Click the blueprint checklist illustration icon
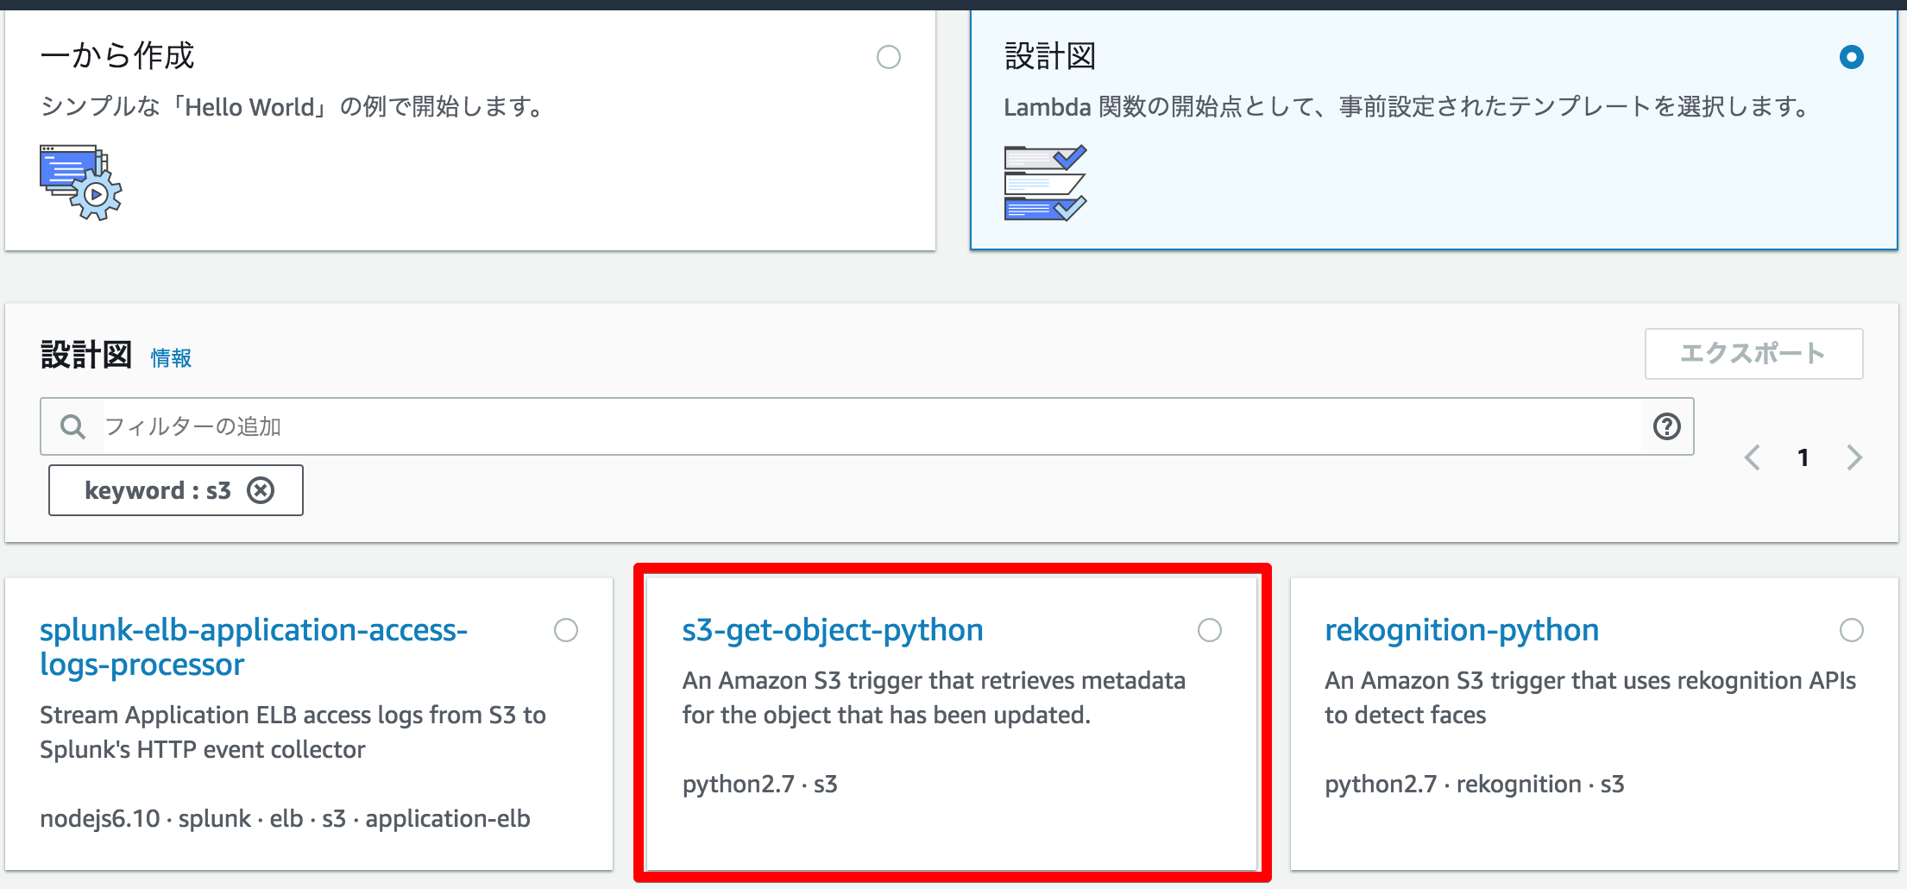 1045,183
